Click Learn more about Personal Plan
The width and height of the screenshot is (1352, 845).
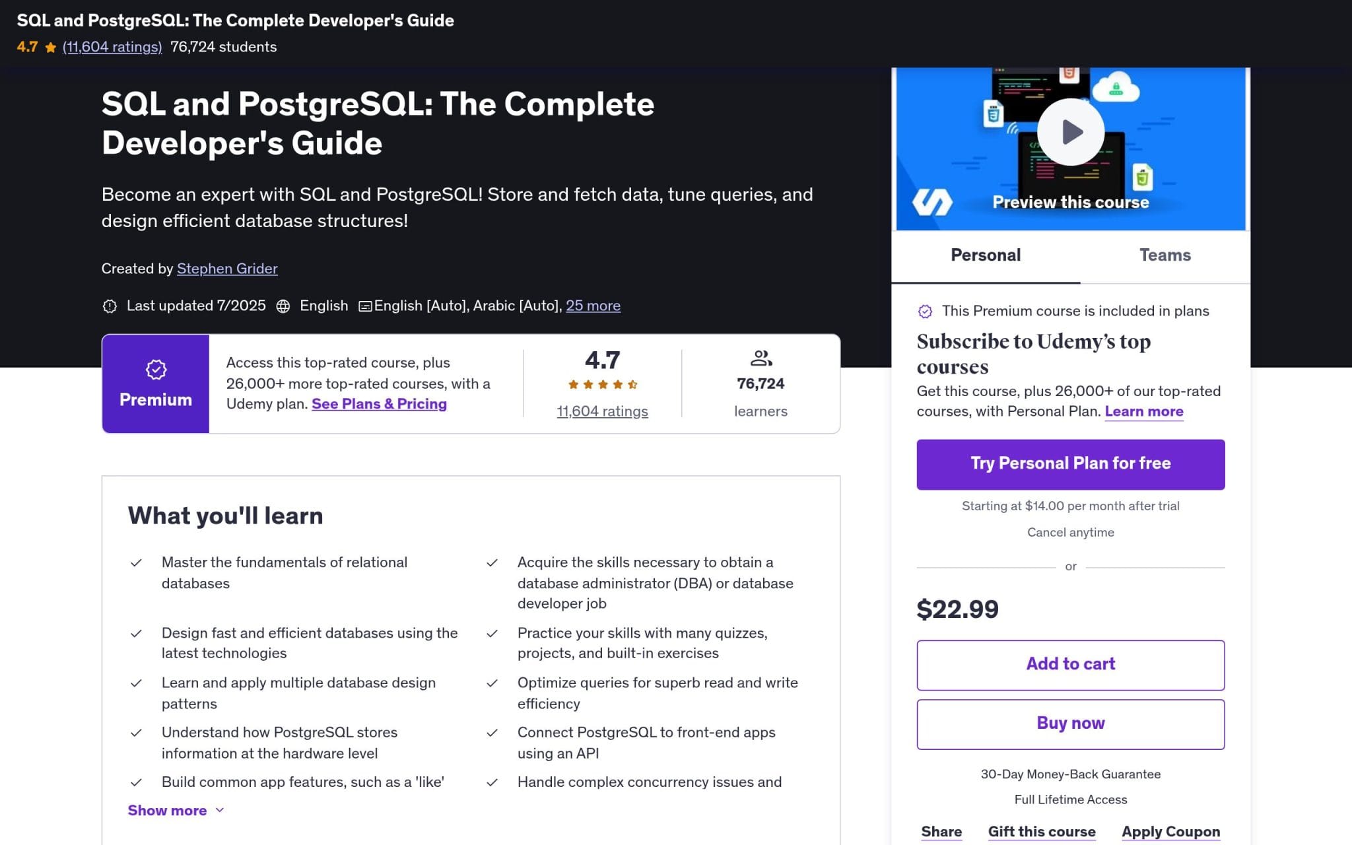[x=1144, y=411]
